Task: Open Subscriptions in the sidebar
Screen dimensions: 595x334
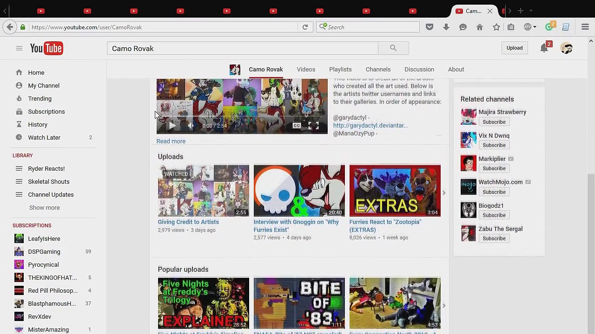Action: (46, 111)
